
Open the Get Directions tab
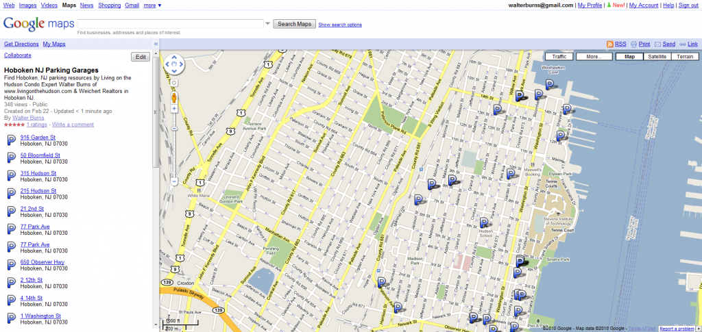(21, 44)
